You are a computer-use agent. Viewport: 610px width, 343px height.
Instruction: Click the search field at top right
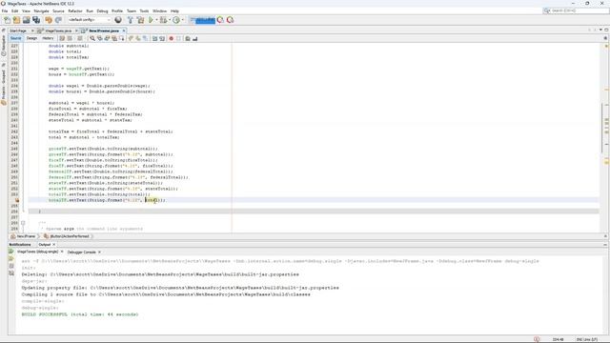pos(576,10)
